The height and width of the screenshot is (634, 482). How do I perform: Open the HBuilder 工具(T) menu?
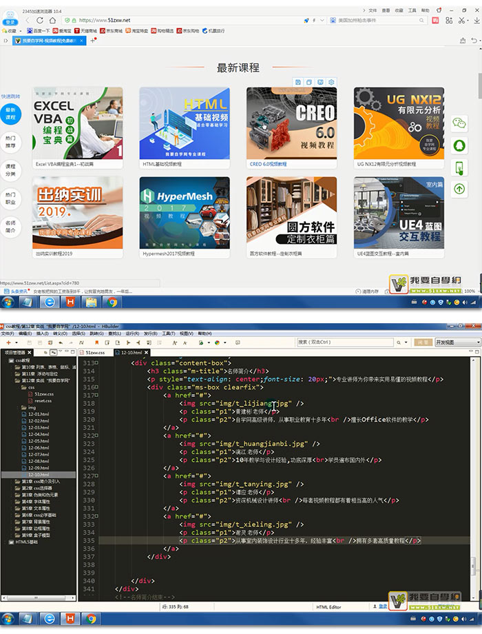coord(169,334)
